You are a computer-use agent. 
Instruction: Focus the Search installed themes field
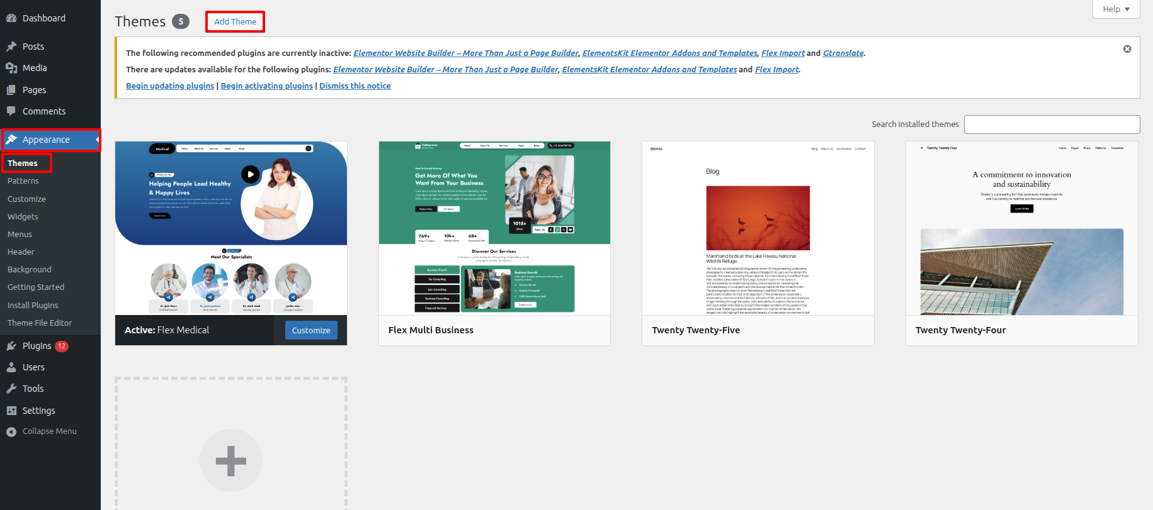1052,125
